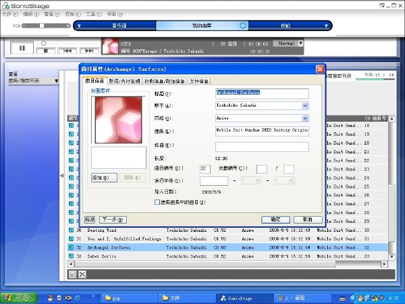Click the cover art image in dialog

[119, 120]
